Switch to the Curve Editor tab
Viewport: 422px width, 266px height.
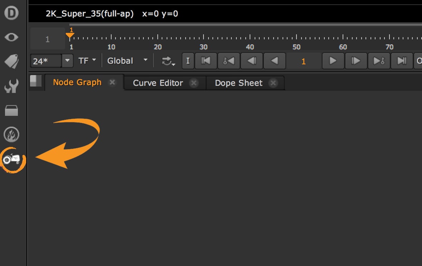point(158,83)
